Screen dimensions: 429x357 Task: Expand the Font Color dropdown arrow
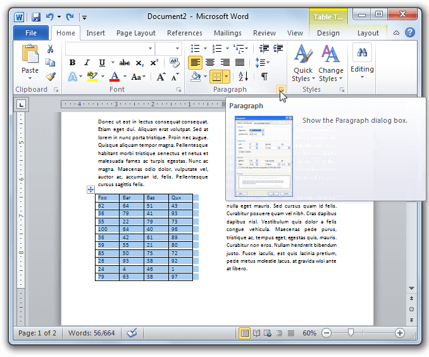(x=125, y=77)
